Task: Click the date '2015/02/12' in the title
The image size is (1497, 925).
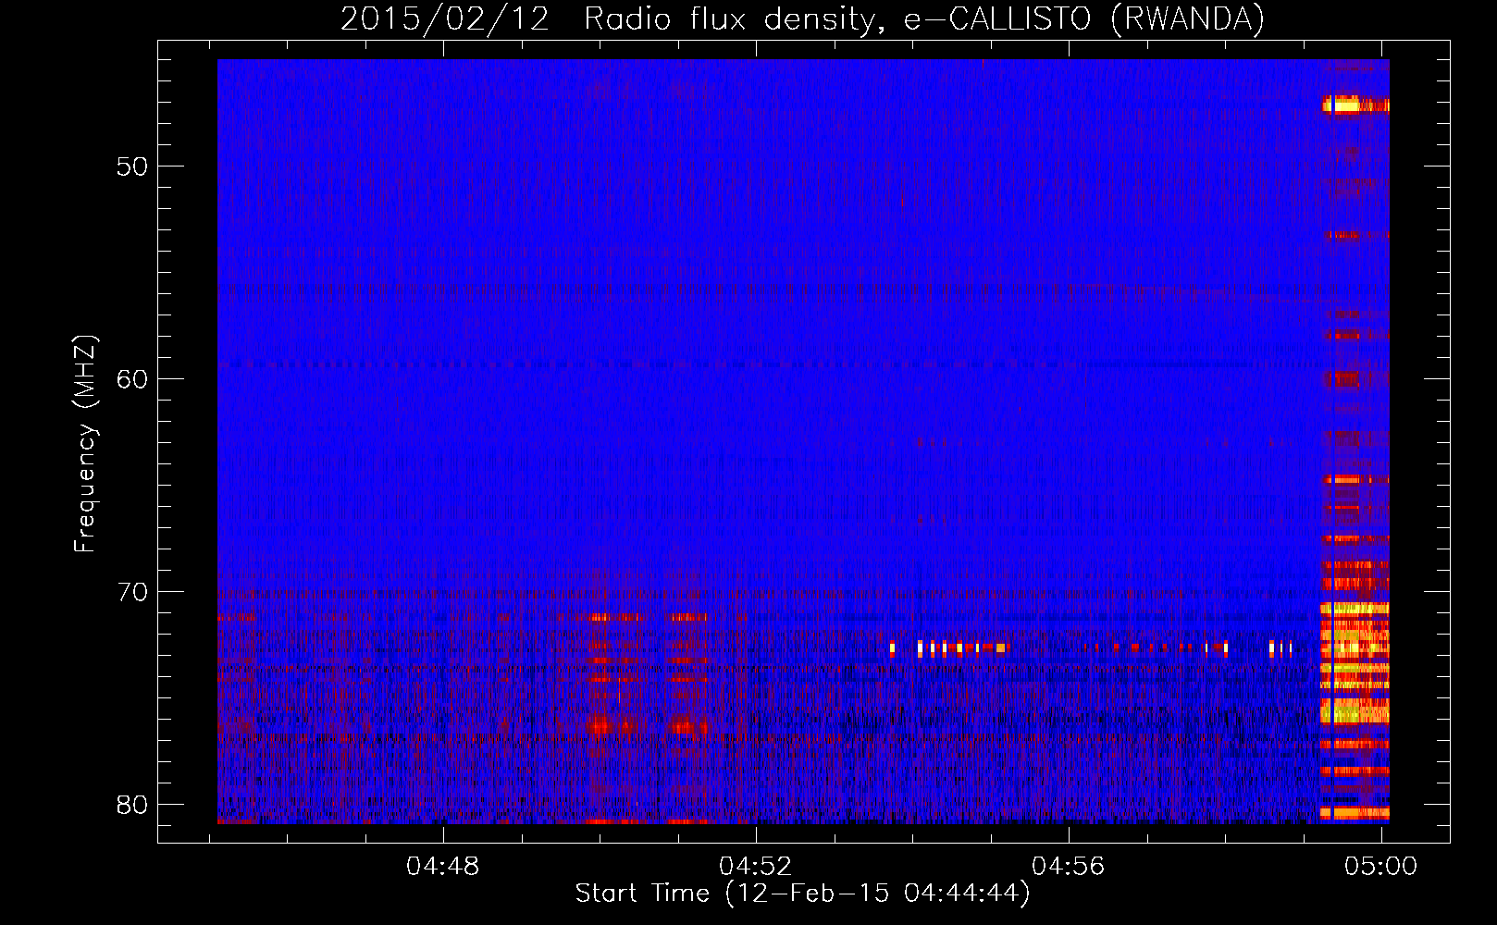Action: coord(445,18)
